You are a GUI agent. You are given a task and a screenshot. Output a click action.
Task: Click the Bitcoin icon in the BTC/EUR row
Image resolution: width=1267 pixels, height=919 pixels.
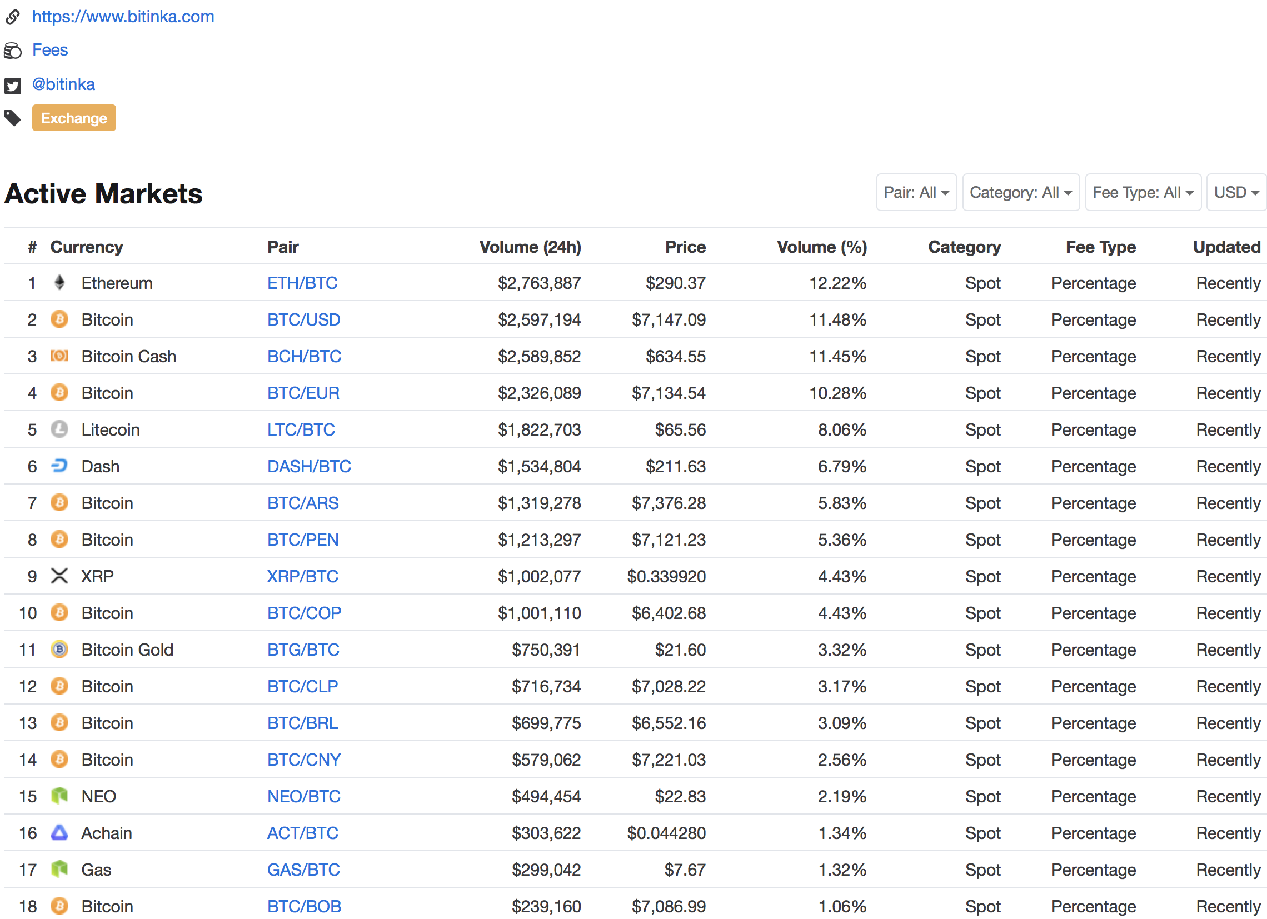click(59, 393)
